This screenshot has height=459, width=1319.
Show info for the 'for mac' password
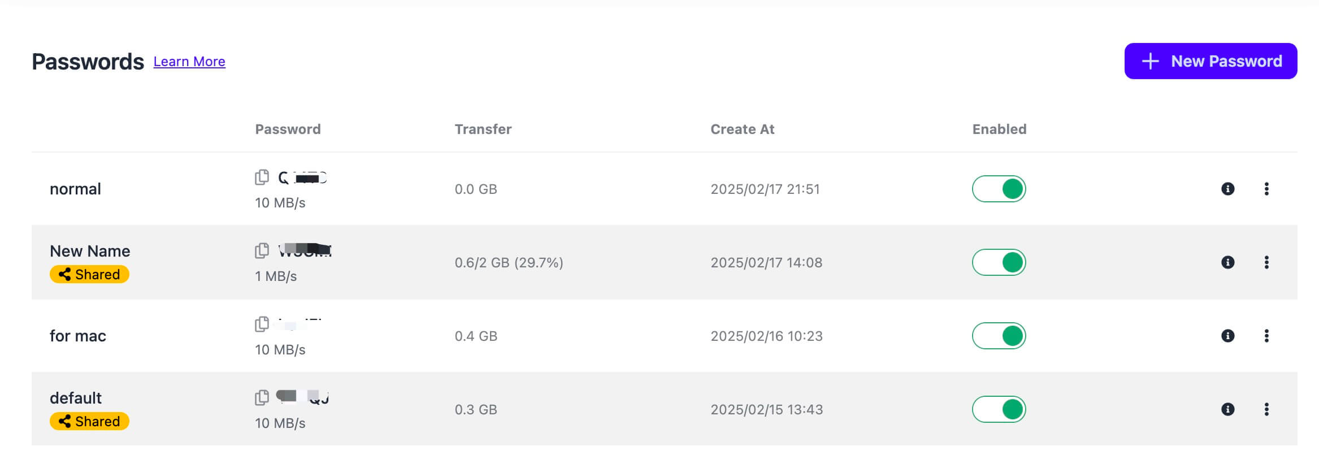point(1227,336)
